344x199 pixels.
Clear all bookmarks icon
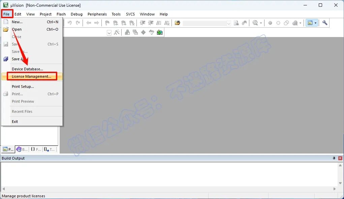[x=132, y=23]
